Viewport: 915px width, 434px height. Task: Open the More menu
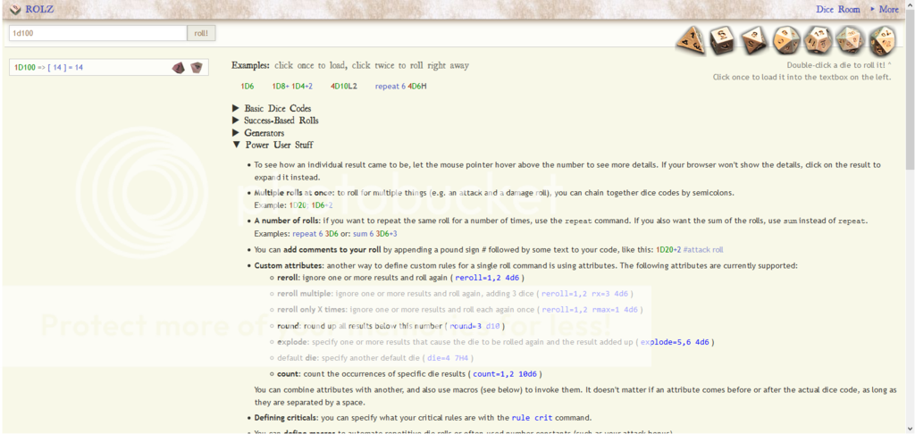coord(887,9)
